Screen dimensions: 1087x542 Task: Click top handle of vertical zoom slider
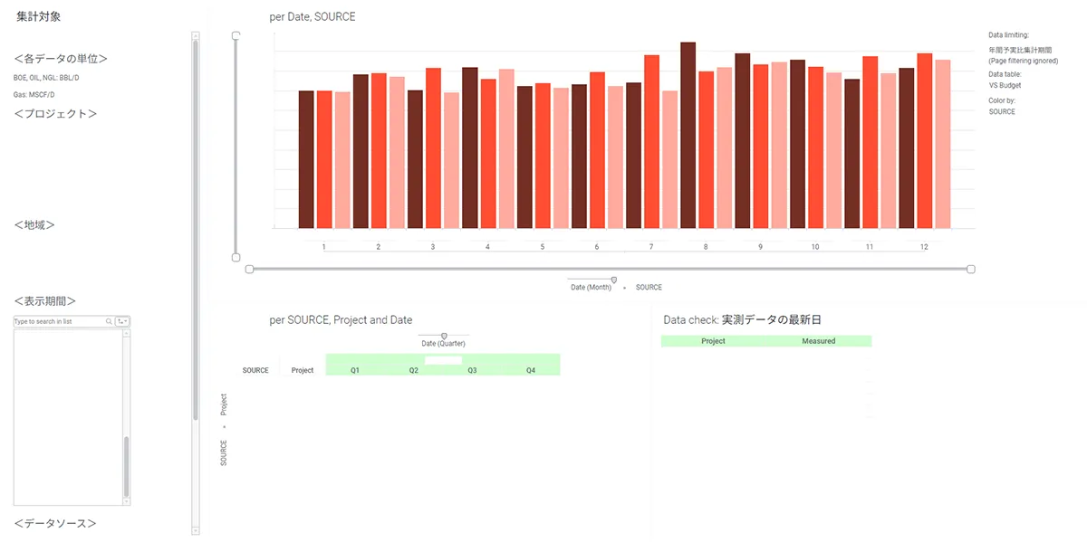tap(236, 35)
